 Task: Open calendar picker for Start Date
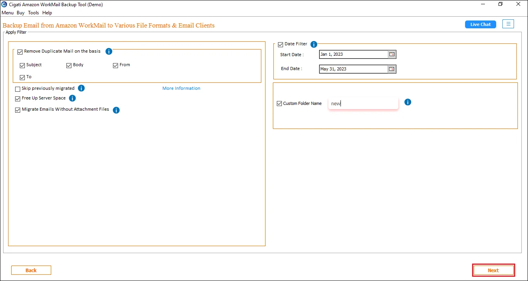(392, 55)
